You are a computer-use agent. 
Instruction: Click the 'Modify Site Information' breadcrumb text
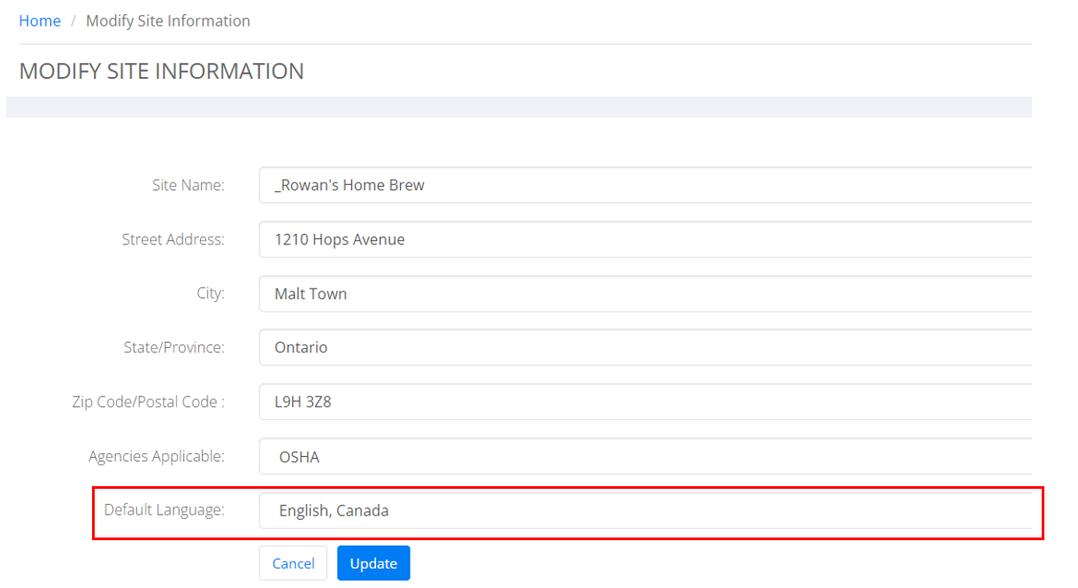click(x=168, y=21)
